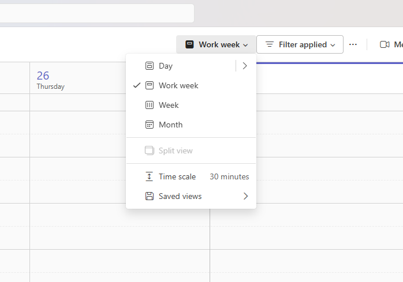This screenshot has width=403, height=282.
Task: Choose the checked Work week menu item
Action: point(191,85)
